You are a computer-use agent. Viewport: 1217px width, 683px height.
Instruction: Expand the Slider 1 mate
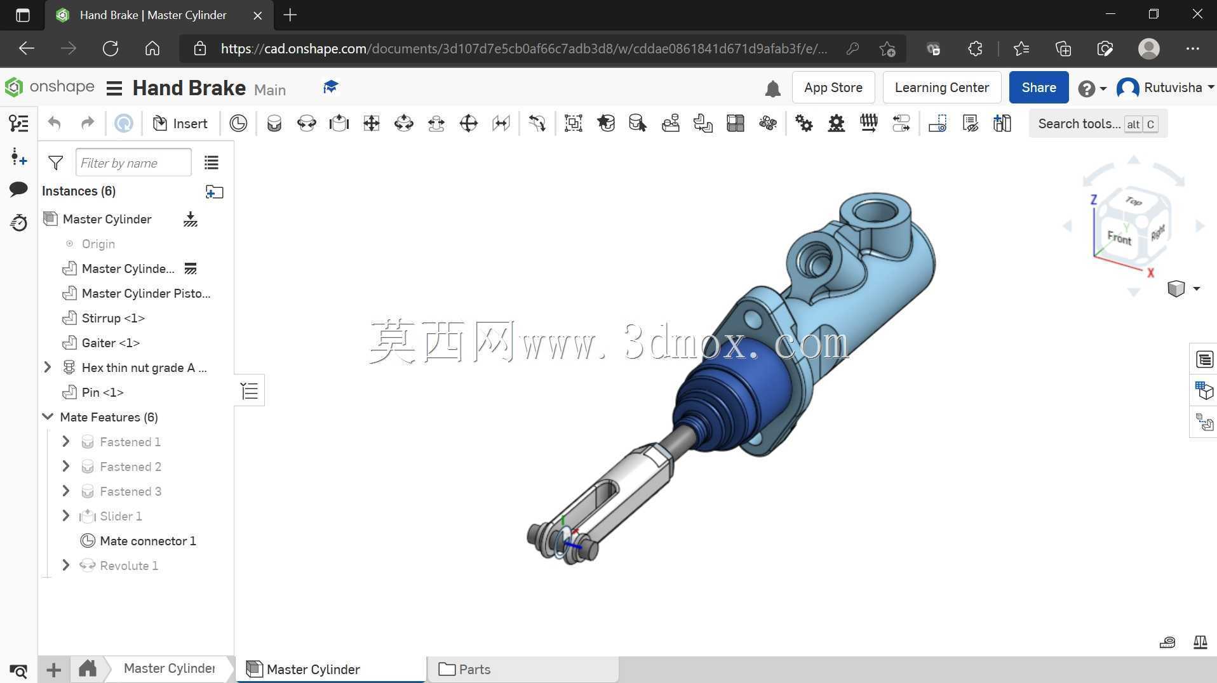coord(65,516)
